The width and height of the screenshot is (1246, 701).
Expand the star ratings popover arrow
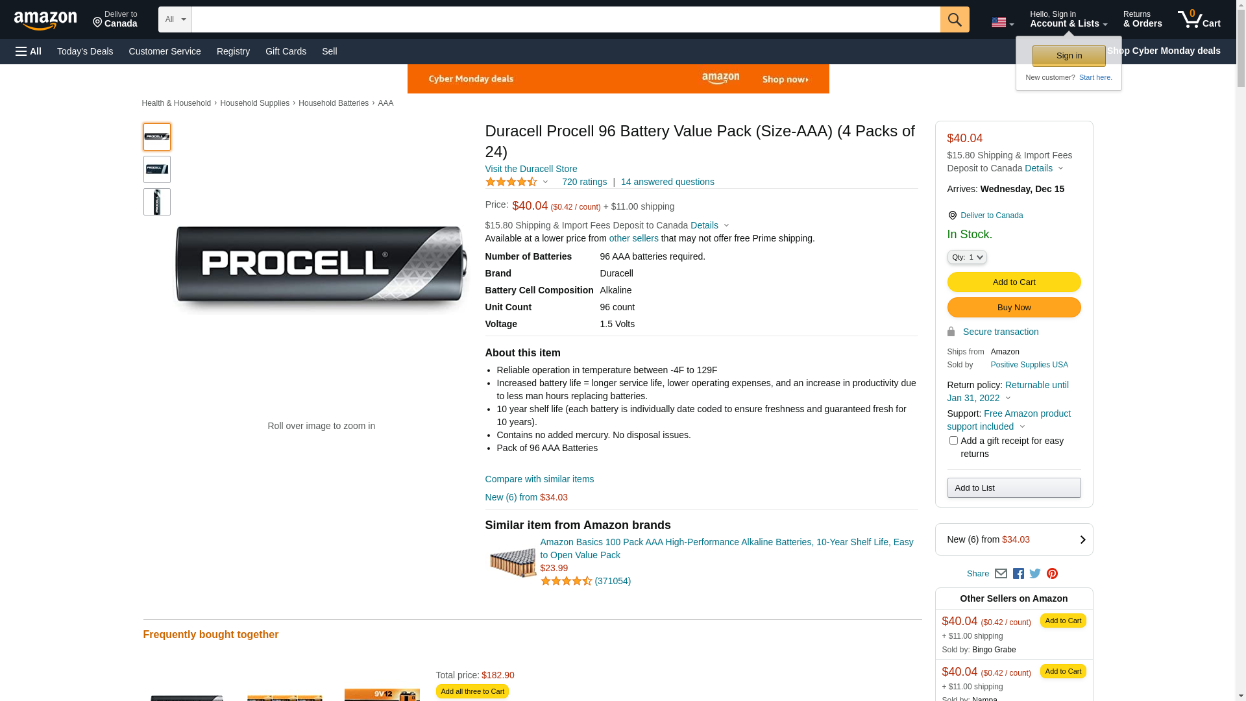pos(545,182)
